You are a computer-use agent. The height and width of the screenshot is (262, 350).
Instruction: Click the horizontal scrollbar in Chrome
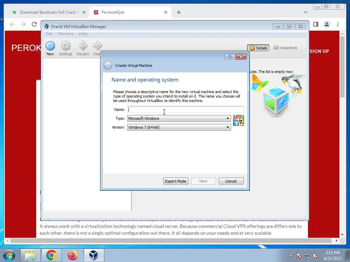click(171, 241)
